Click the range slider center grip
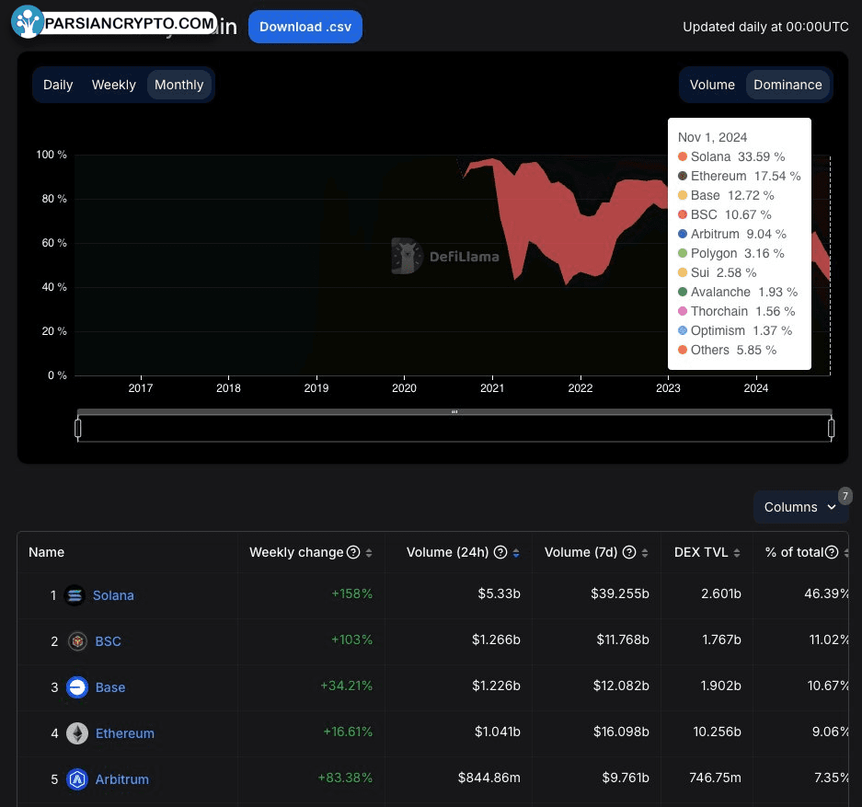862x807 pixels. point(454,411)
